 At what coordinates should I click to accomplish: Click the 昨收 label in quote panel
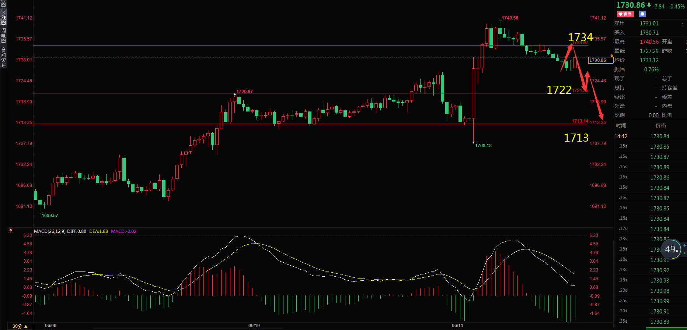click(x=667, y=51)
